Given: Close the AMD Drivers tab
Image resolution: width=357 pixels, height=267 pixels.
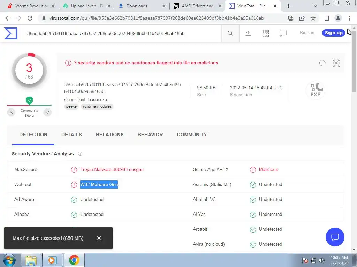Looking at the screenshot, I should [220, 6].
